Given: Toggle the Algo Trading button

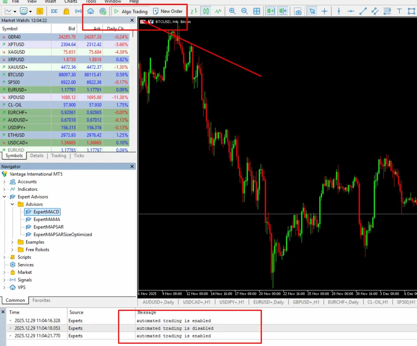Looking at the screenshot, I should tap(130, 11).
